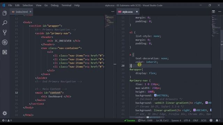
Task: Open more actions for the right editor group
Action: [x=220, y=11]
